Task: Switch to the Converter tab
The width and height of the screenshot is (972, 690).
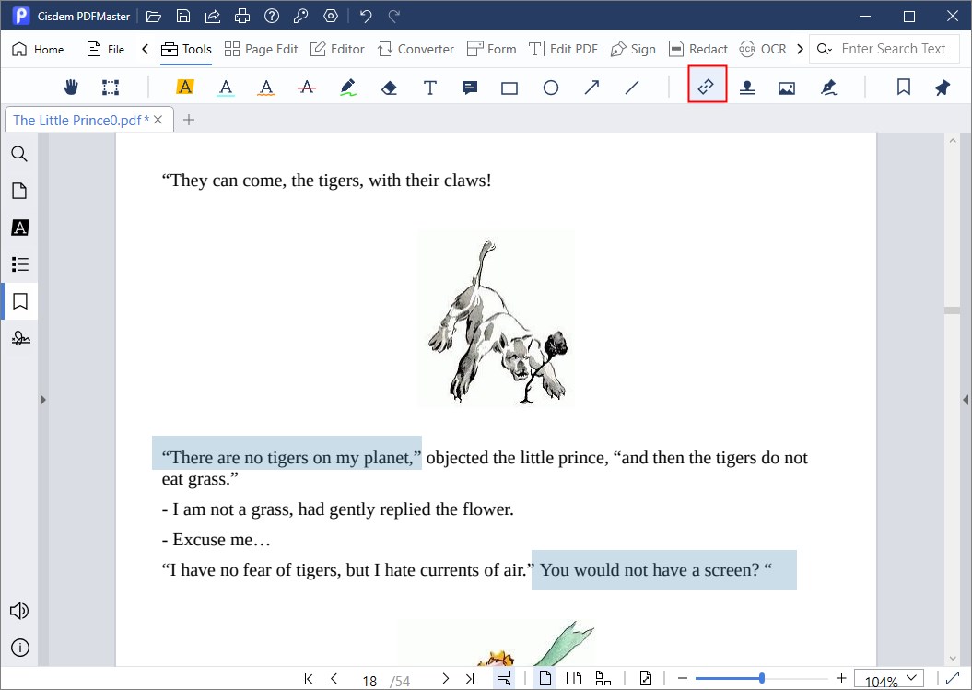Action: (x=416, y=49)
